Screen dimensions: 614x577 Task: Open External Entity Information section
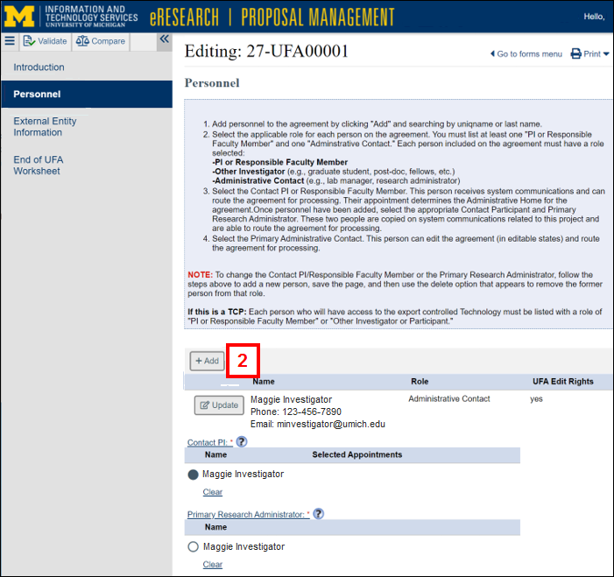click(45, 127)
